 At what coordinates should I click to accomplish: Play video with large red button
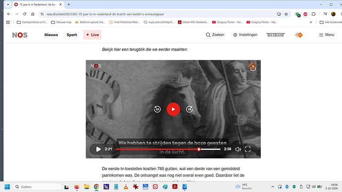[x=173, y=109]
